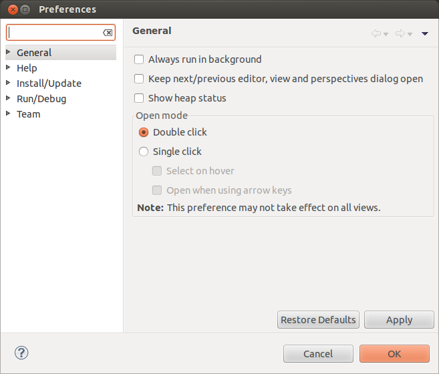Toggle Keep next/previous editor dialog open
The width and height of the screenshot is (439, 374).
(139, 79)
